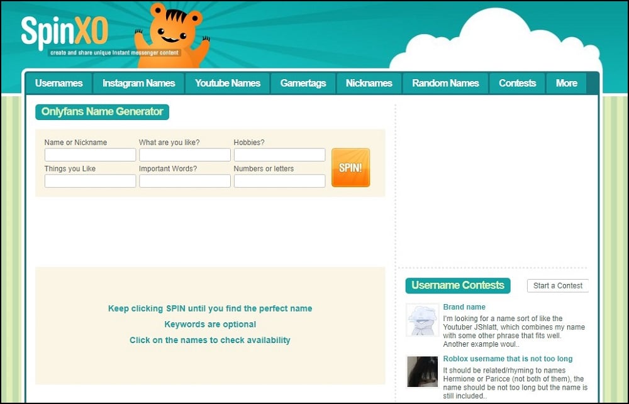Viewport: 629px width, 404px height.
Task: Click the 'What are you like?' field
Action: [x=185, y=155]
